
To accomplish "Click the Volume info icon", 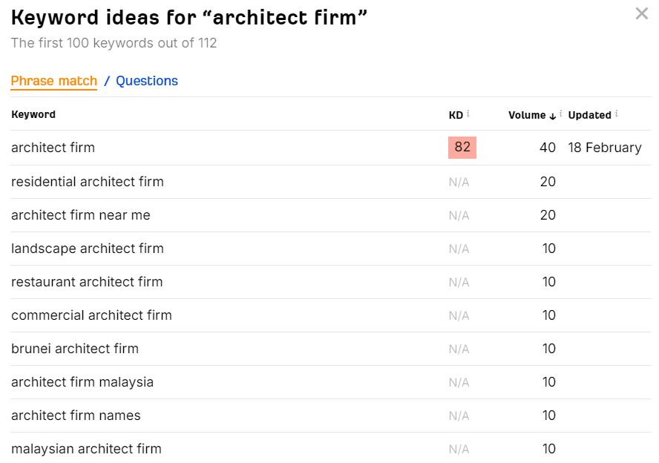I will (x=560, y=114).
